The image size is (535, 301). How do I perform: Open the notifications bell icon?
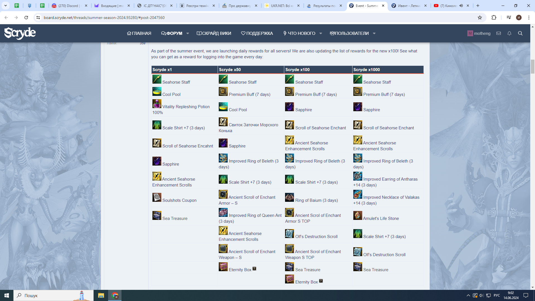509,33
